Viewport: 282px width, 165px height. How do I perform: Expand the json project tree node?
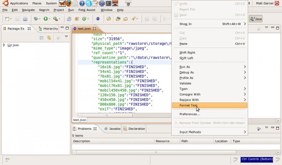pos(4,45)
